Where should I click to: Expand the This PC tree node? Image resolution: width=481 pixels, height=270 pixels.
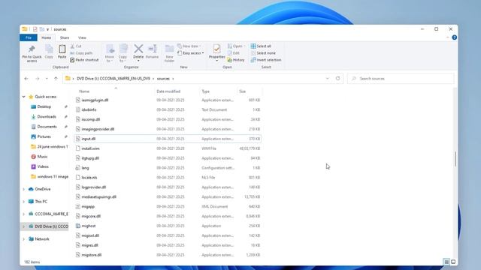pyautogui.click(x=23, y=202)
